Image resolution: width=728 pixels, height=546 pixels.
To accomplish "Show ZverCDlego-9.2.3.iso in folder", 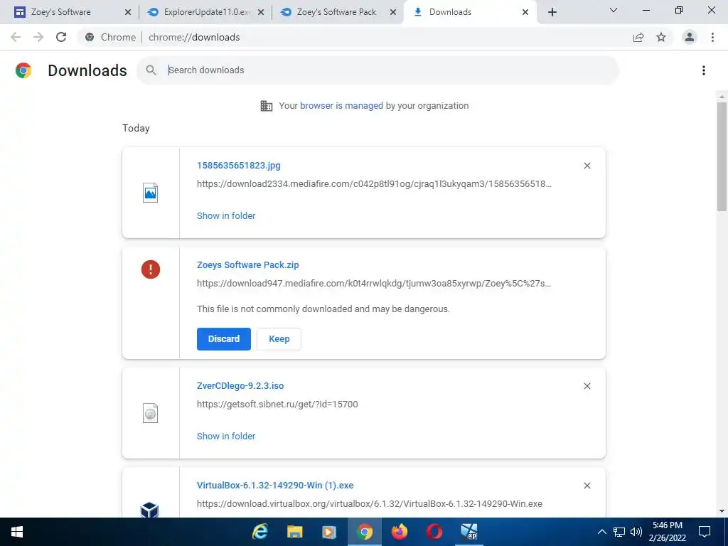I will [x=226, y=437].
